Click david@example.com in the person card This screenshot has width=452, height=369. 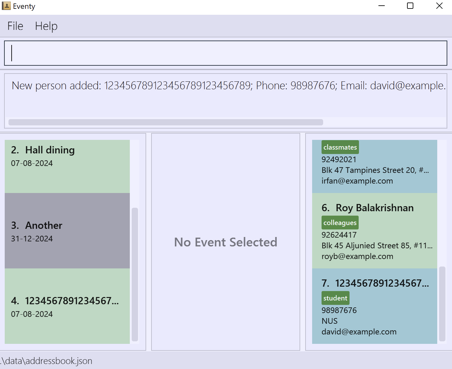(x=359, y=332)
